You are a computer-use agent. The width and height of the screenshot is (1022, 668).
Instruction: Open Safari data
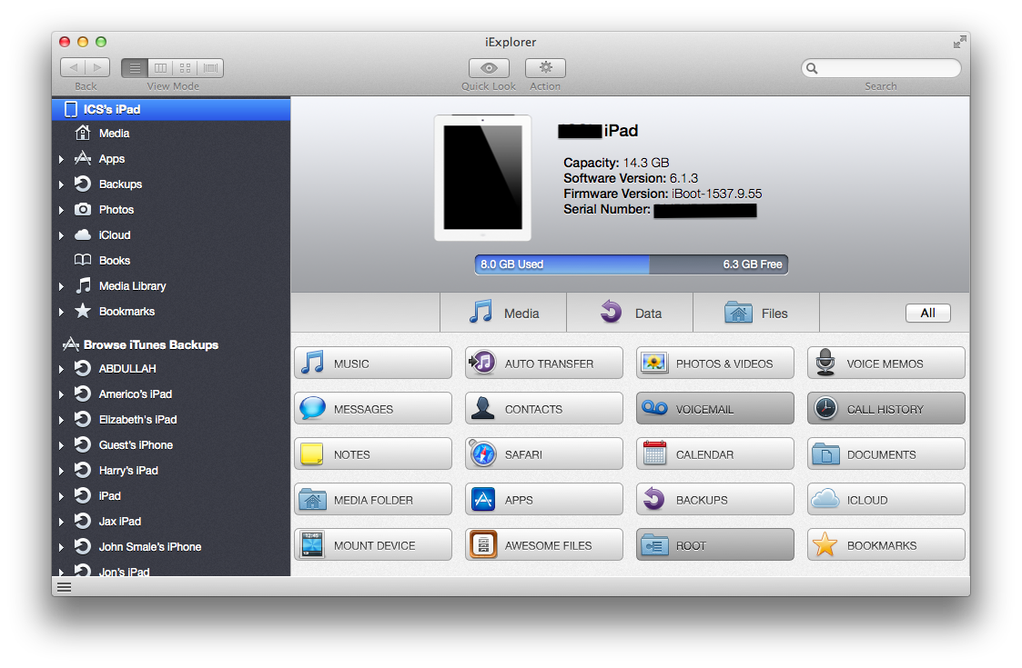point(544,454)
